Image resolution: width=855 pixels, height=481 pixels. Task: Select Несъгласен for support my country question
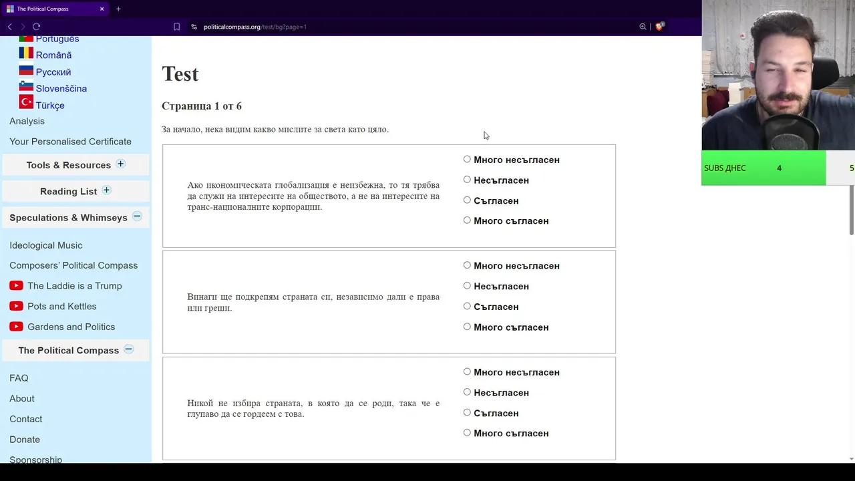click(467, 285)
